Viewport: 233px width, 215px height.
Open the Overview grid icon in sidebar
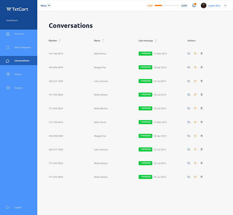(8, 34)
